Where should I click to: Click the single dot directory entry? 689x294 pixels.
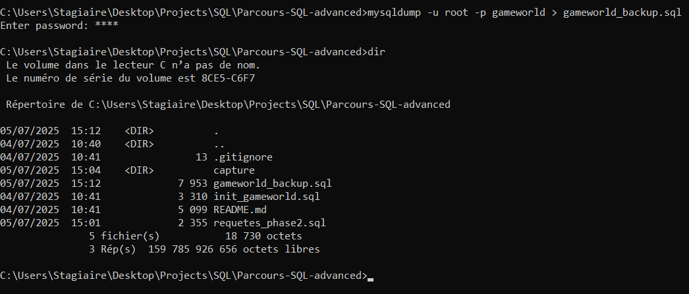[216, 131]
